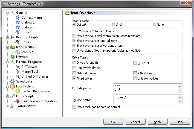Click the TortoiseBlame person icon
This screenshot has height=129, width=194.
pos(12,106)
